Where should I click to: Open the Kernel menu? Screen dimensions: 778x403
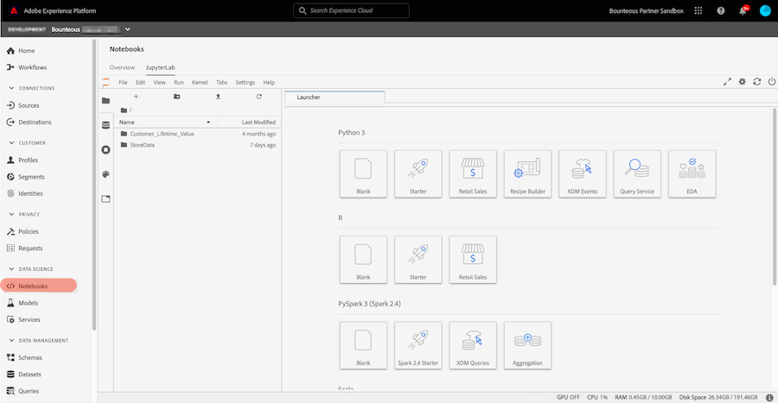(x=200, y=82)
